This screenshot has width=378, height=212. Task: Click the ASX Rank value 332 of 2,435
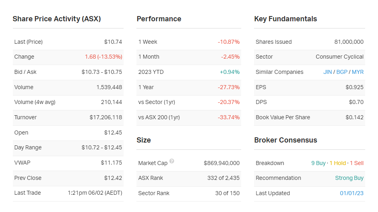point(224,178)
